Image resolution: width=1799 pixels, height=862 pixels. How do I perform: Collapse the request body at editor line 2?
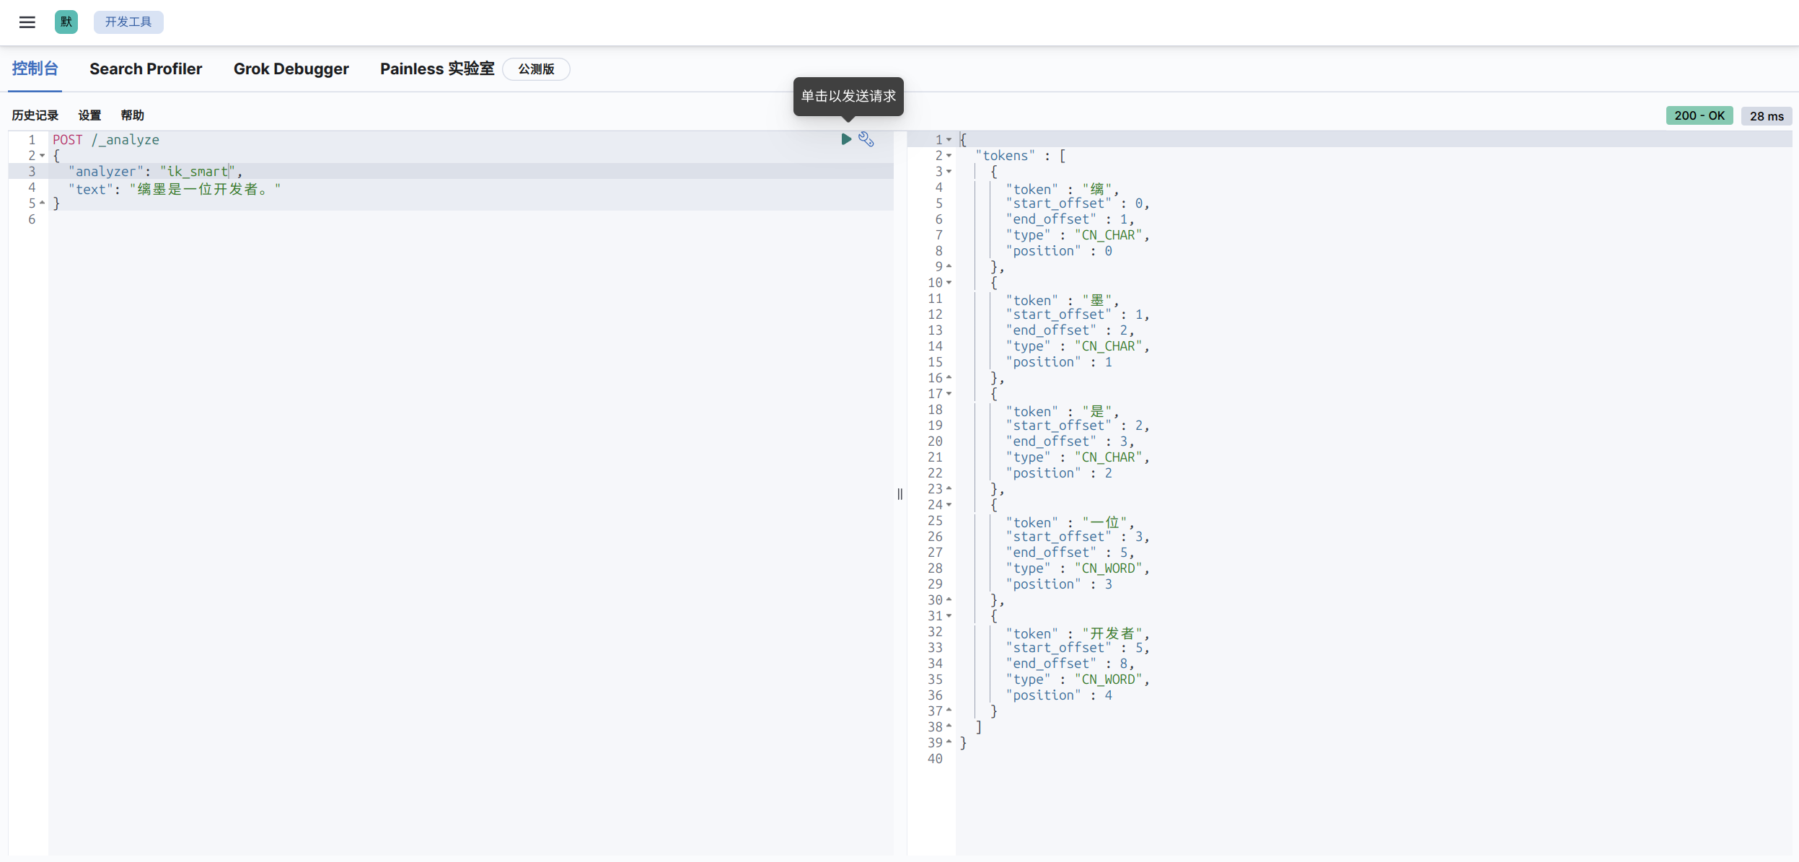tap(43, 156)
